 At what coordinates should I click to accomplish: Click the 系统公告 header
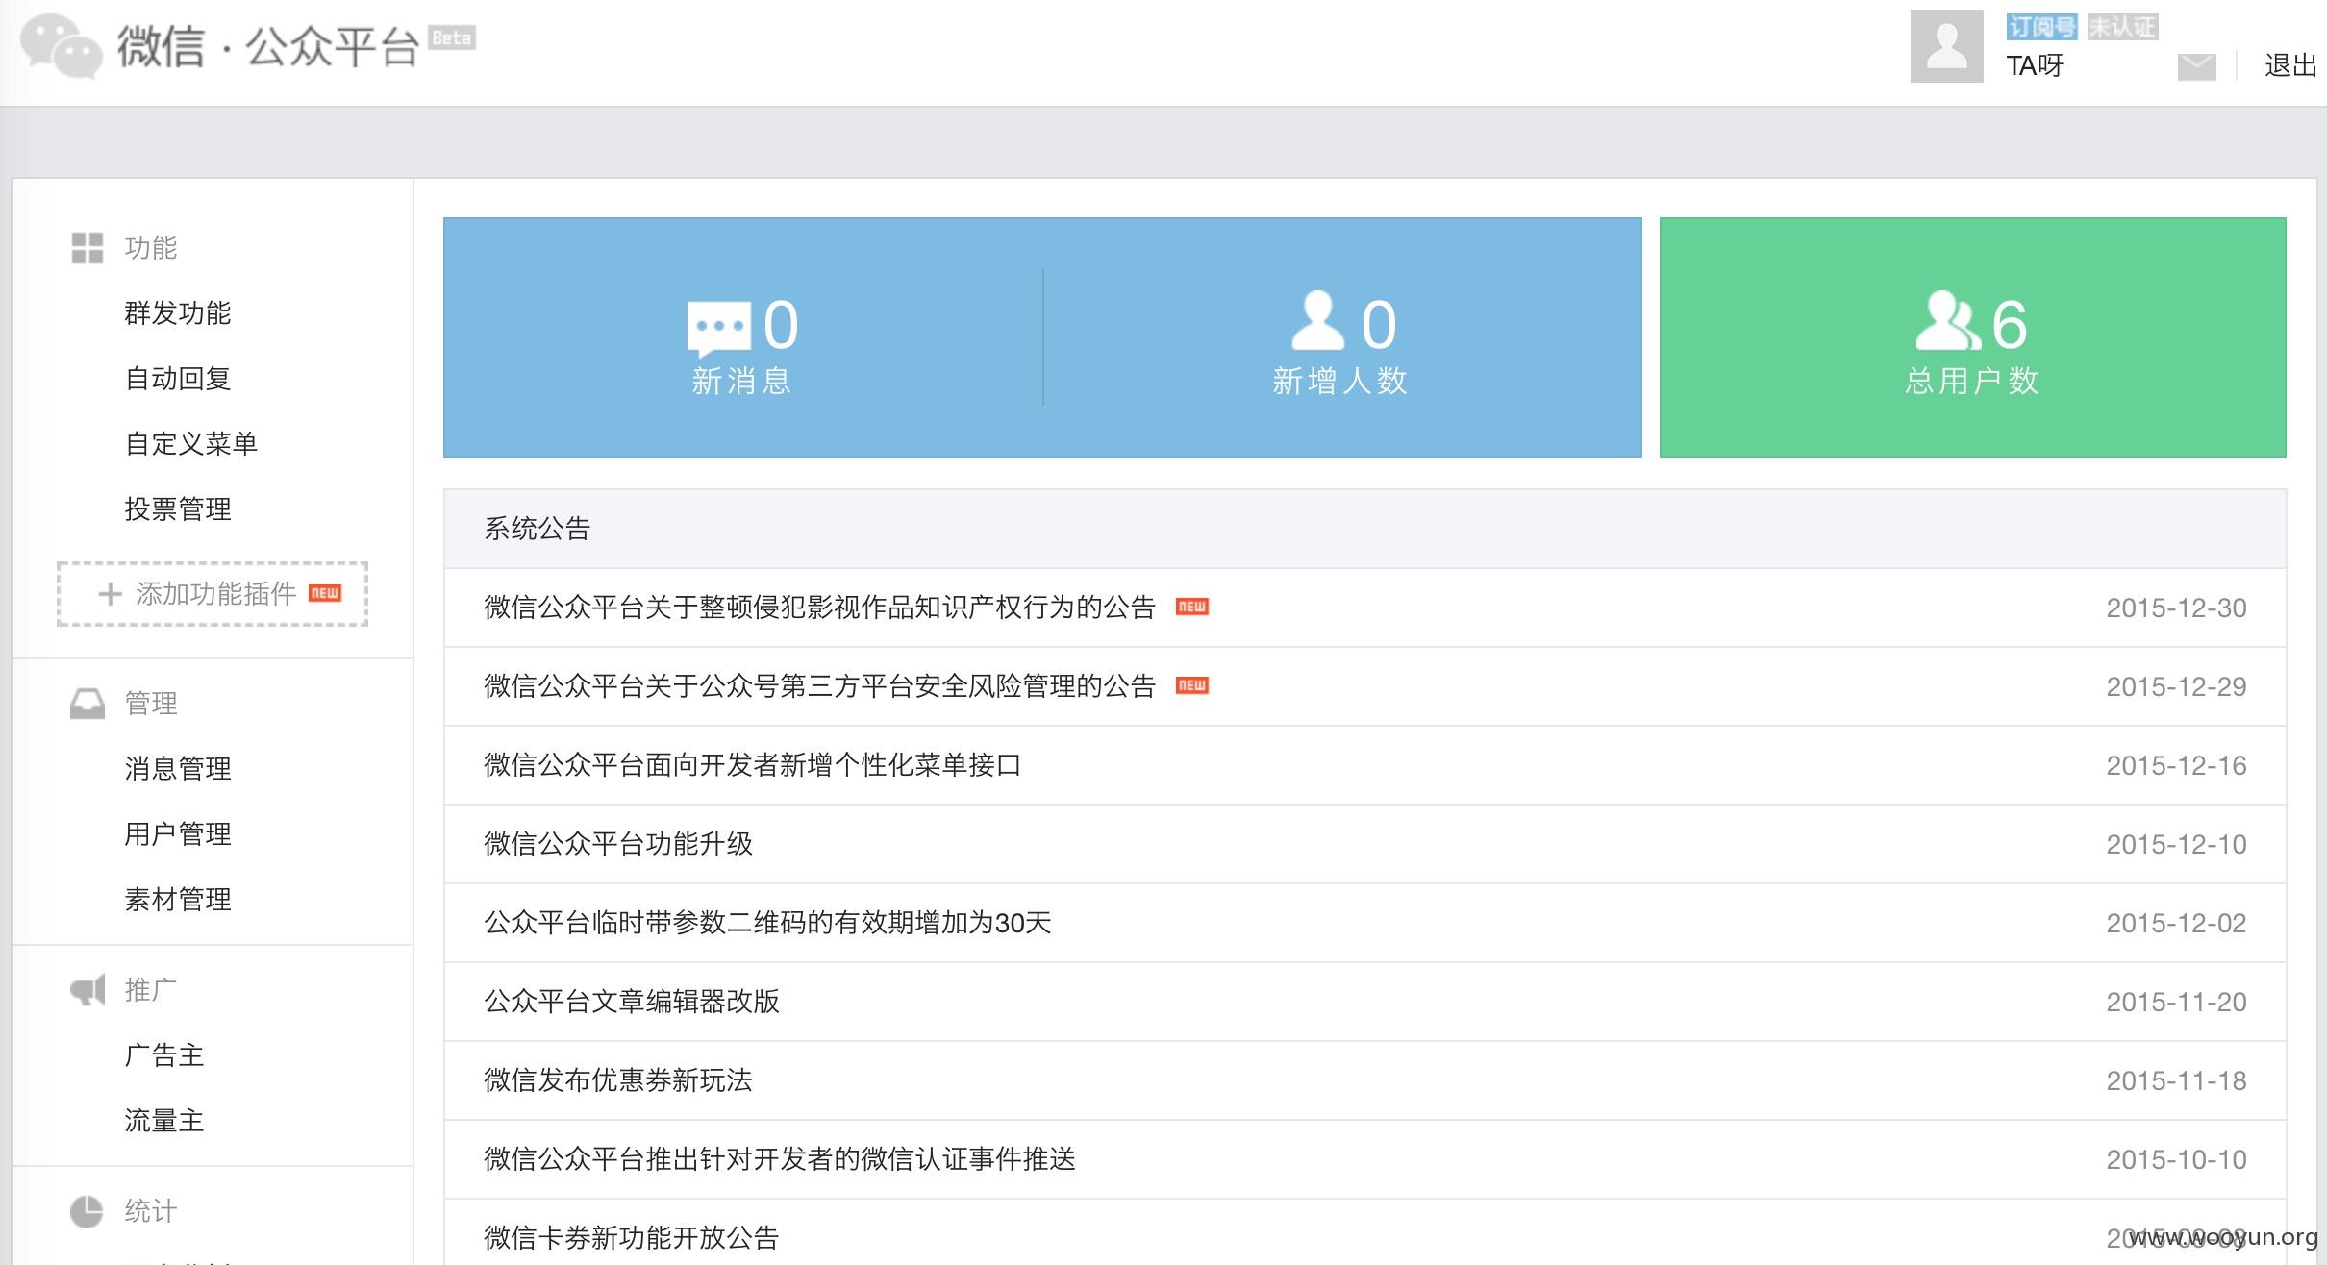pyautogui.click(x=1364, y=529)
